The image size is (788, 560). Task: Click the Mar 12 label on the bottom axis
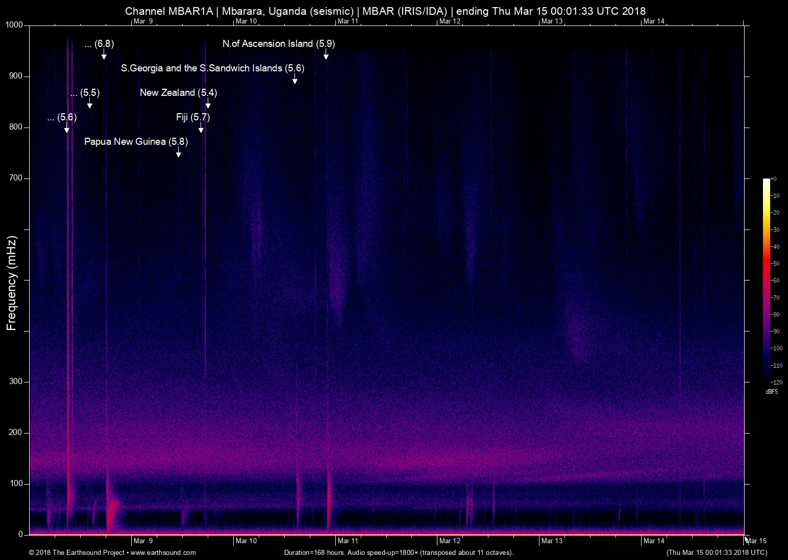pos(450,541)
